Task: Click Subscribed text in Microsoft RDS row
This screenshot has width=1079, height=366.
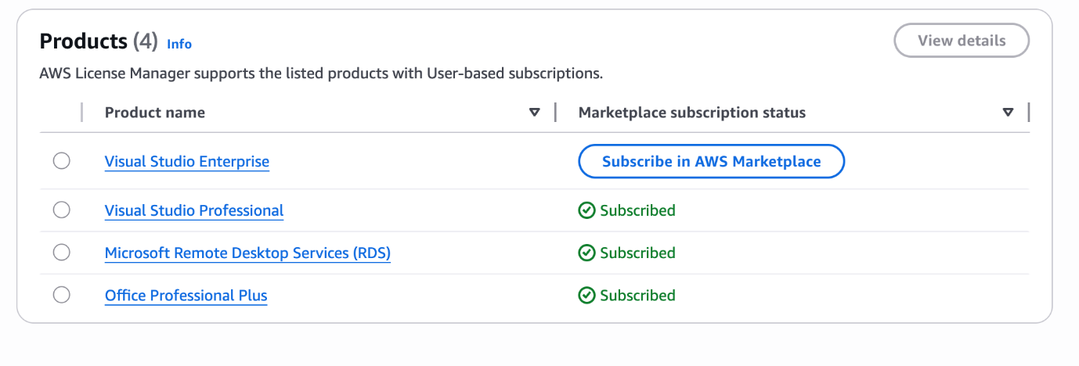Action: click(x=637, y=253)
